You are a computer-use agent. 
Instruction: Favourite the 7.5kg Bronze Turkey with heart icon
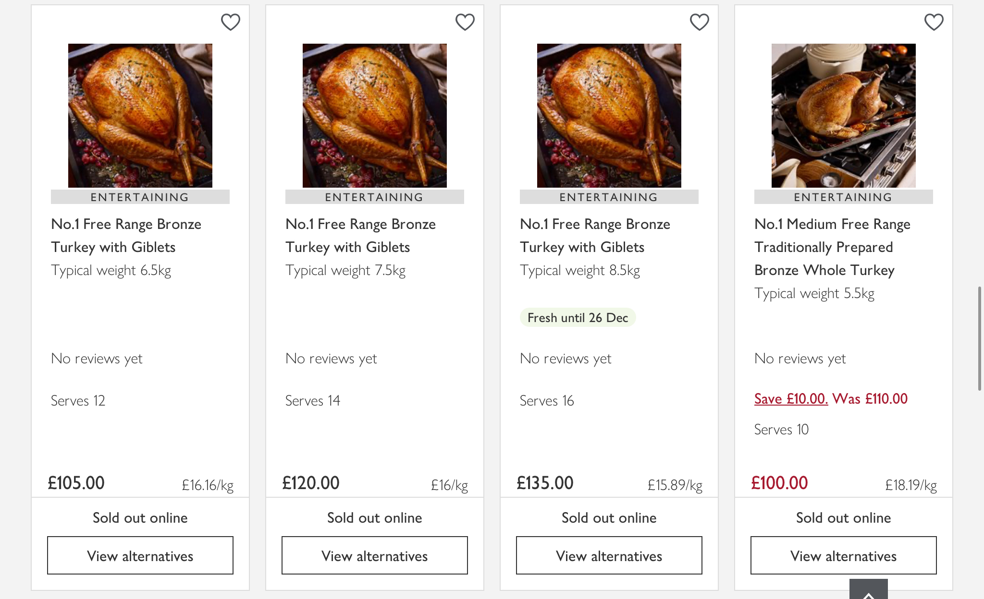465,22
